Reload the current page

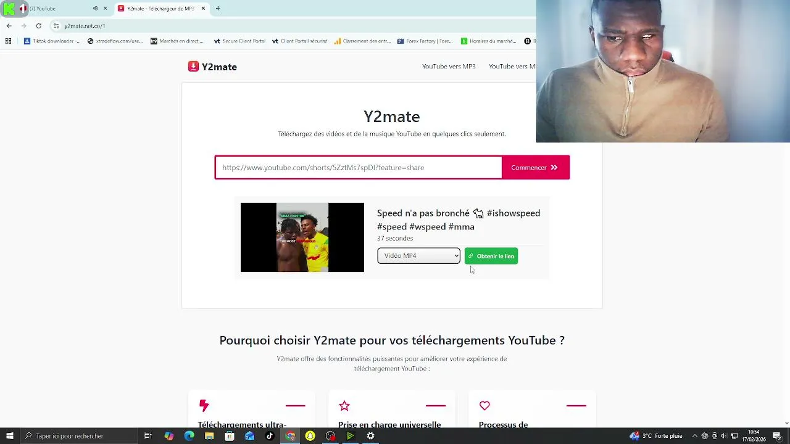[x=38, y=26]
